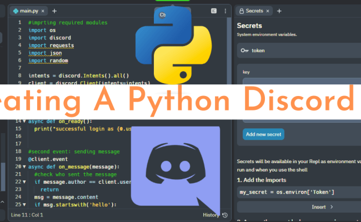Close the main.py tab
This screenshot has height=222, width=361.
(x=43, y=11)
